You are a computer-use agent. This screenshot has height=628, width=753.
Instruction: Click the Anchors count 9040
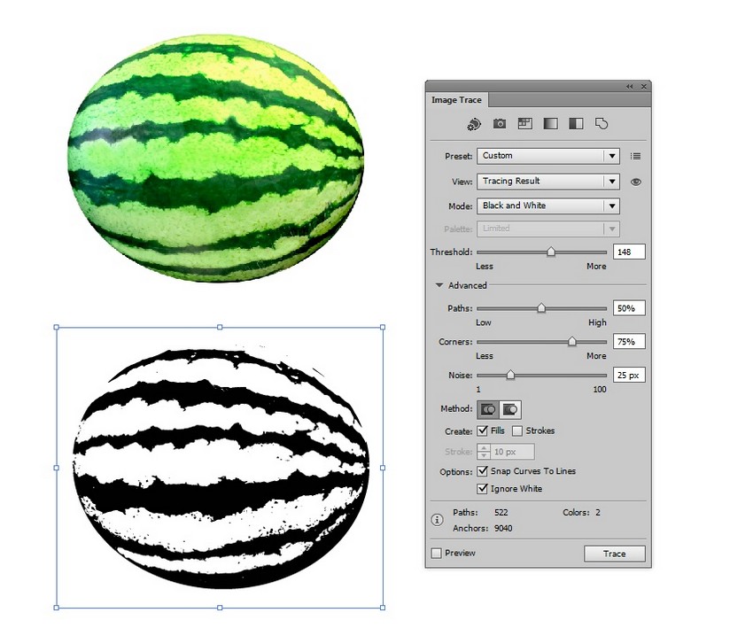pyautogui.click(x=503, y=528)
